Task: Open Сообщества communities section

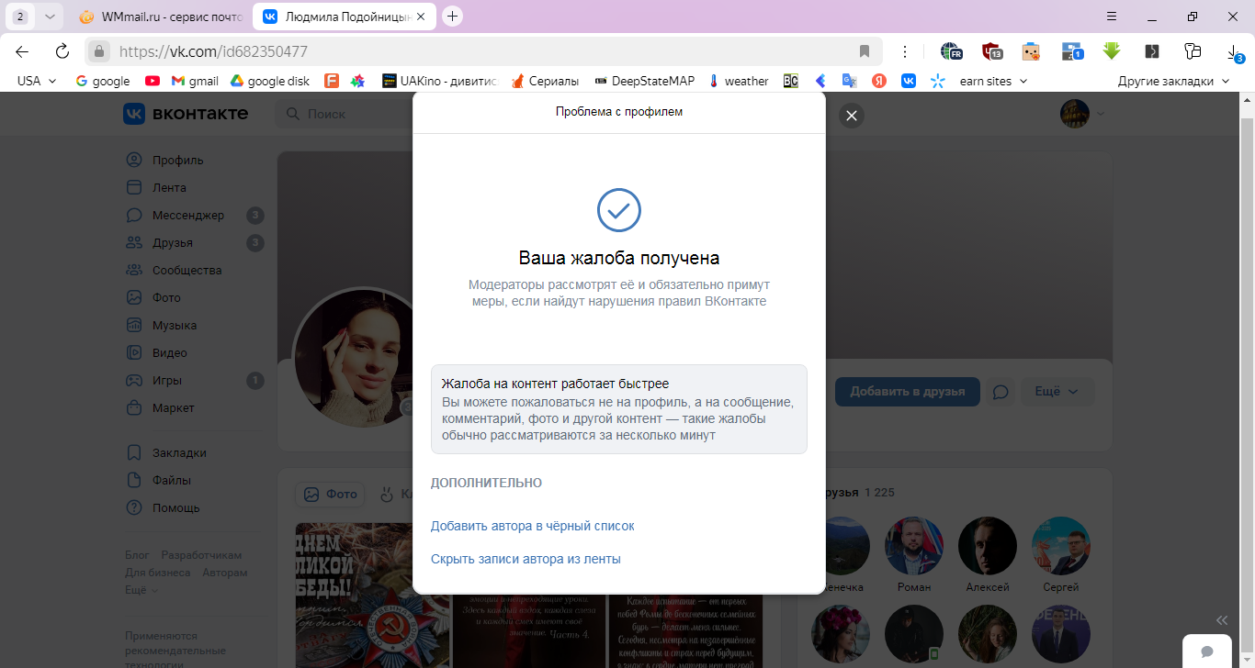Action: [x=187, y=270]
